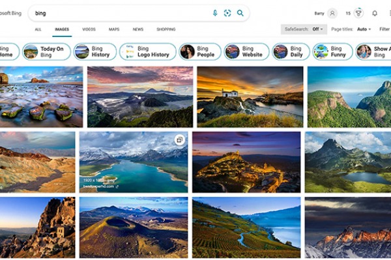The height and width of the screenshot is (260, 391).
Task: Click the magnifying glass search icon
Action: click(x=240, y=13)
